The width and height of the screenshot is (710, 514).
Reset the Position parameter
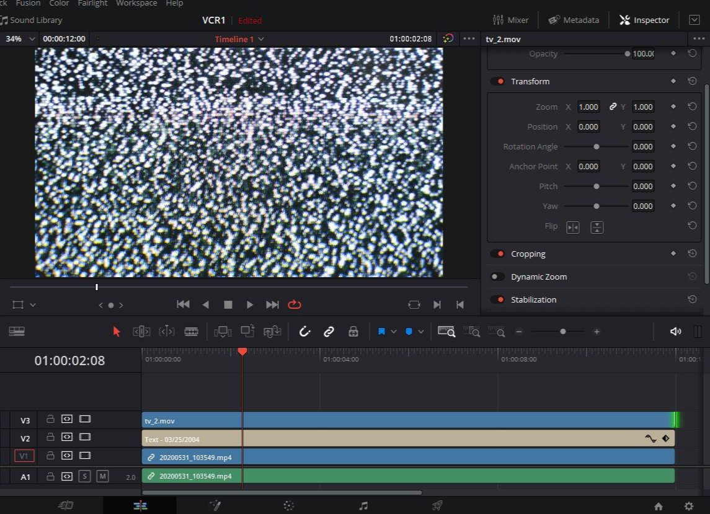pos(692,126)
